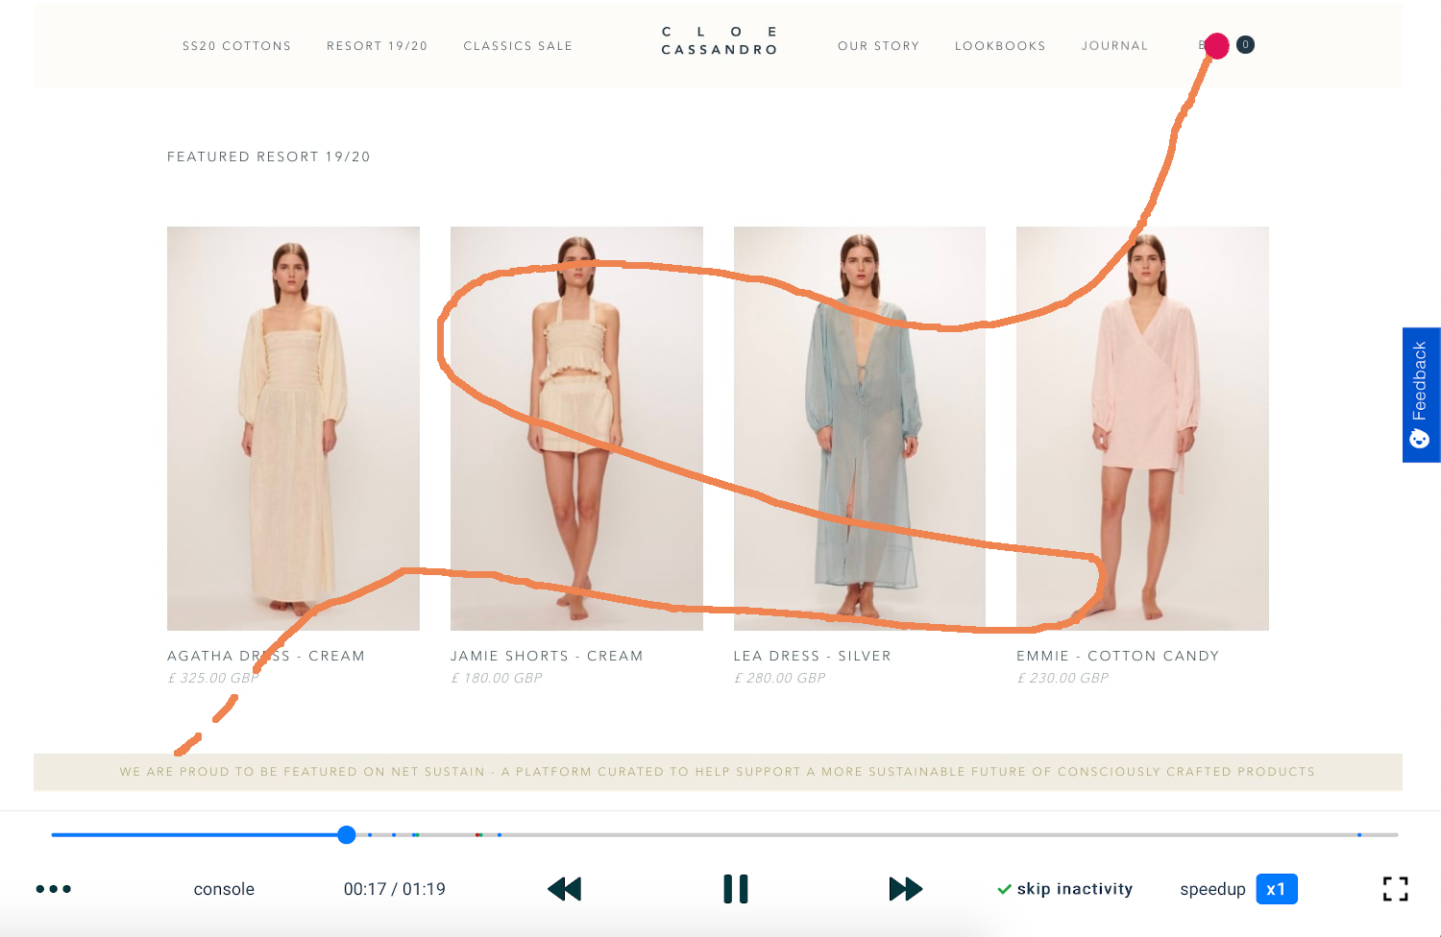This screenshot has width=1441, height=937.
Task: Click Lea Dress - Silver title
Action: 813,656
